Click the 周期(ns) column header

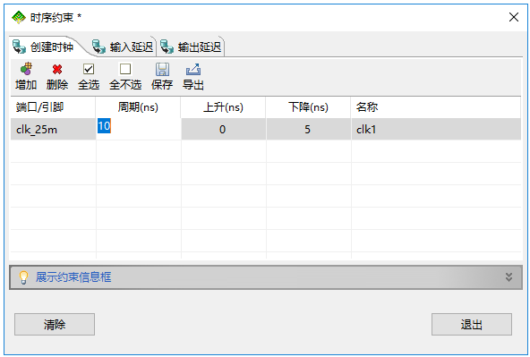[138, 107]
